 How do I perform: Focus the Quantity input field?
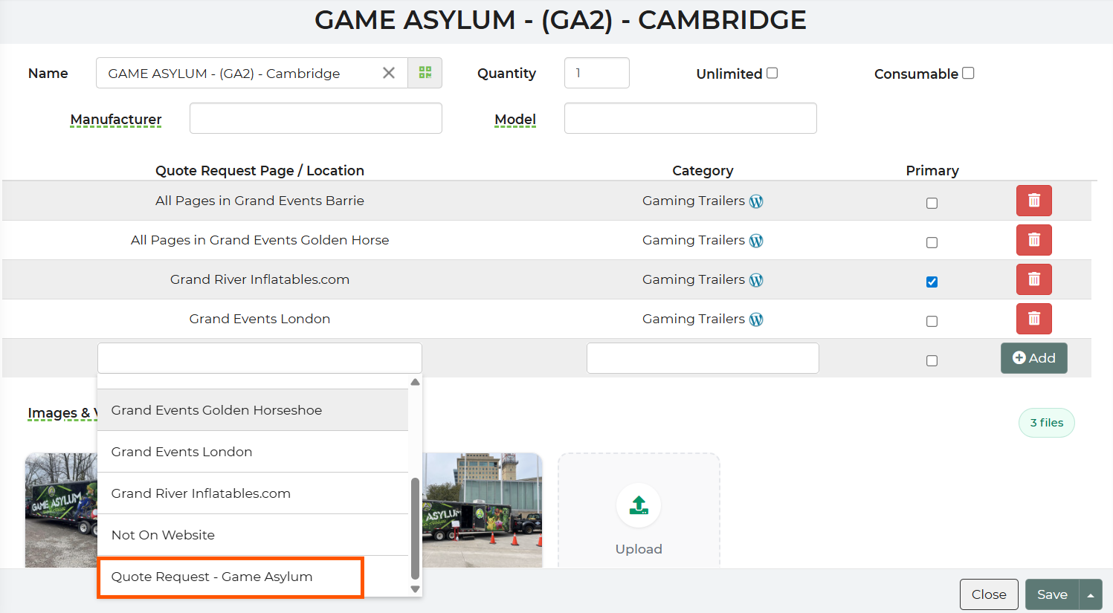(x=597, y=73)
